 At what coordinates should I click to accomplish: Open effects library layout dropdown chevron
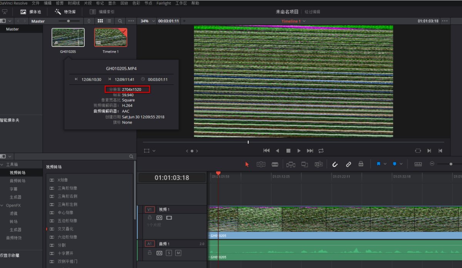click(10, 157)
